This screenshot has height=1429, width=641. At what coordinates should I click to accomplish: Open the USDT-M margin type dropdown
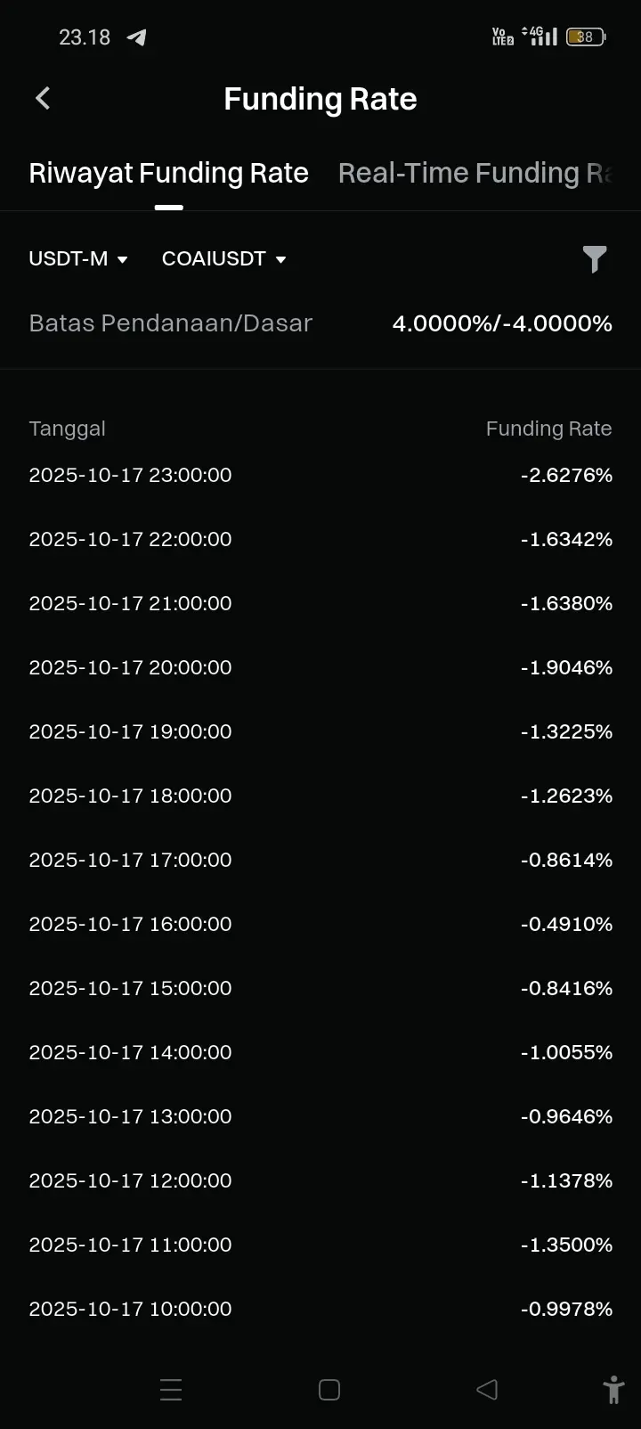[x=78, y=259]
